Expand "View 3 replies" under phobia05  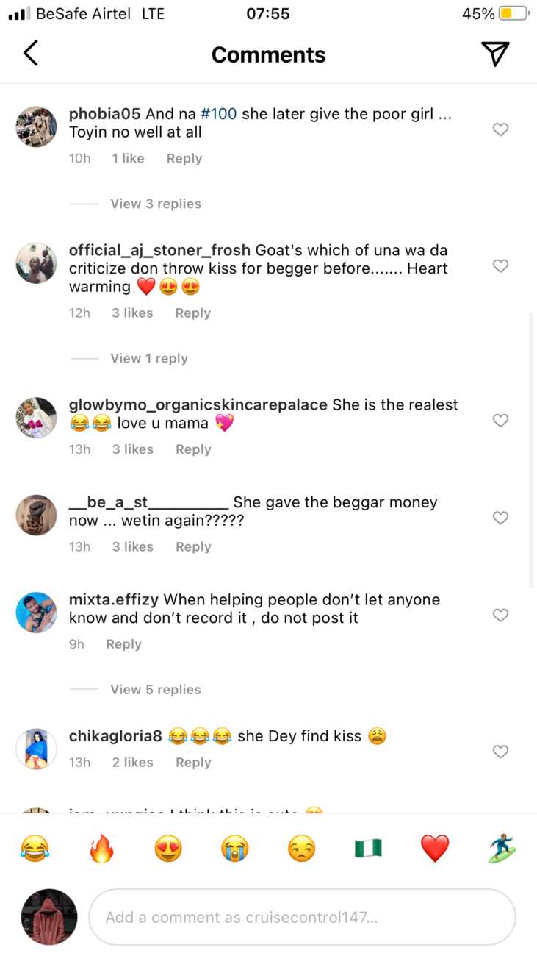[155, 204]
